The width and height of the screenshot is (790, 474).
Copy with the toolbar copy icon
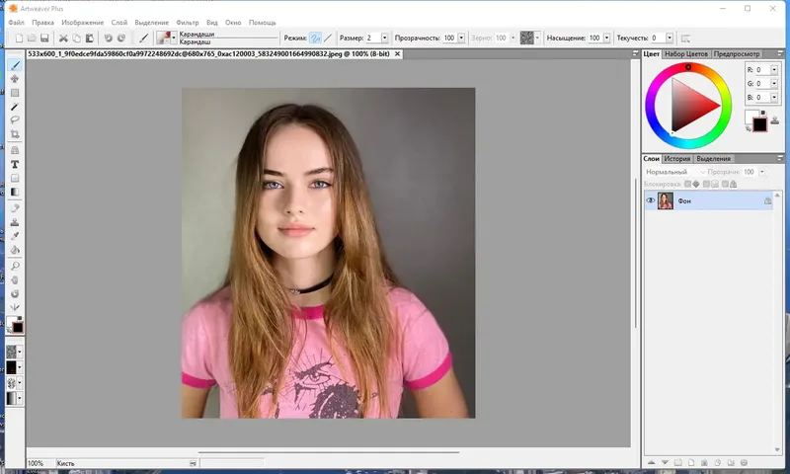click(x=76, y=39)
